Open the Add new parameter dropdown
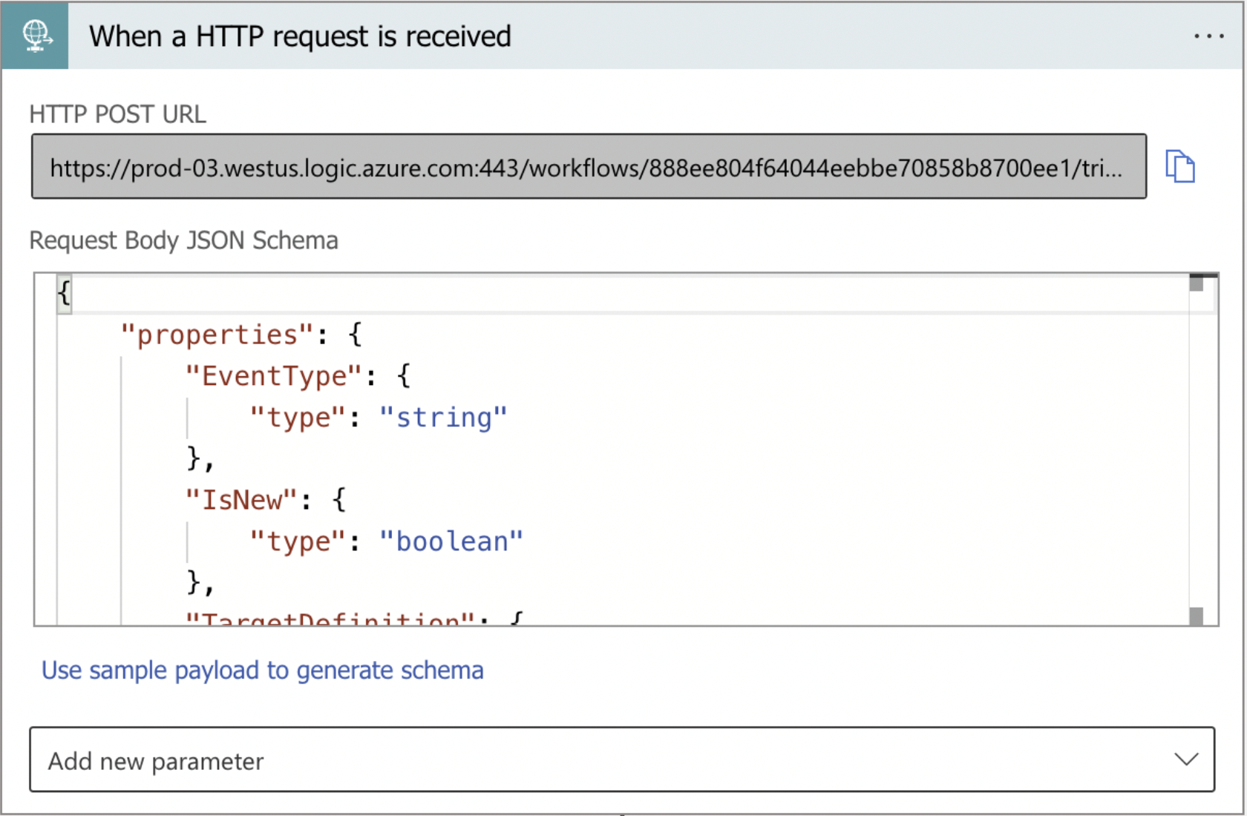This screenshot has width=1247, height=816. click(x=622, y=760)
